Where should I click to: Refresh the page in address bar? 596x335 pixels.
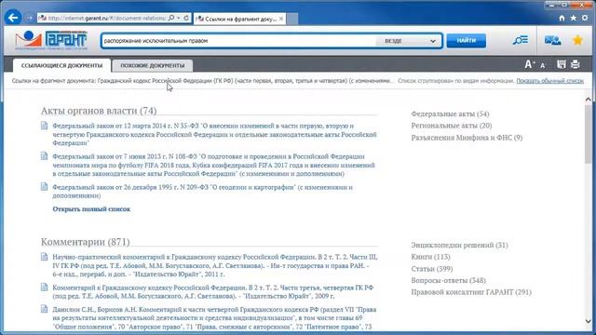[x=186, y=18]
